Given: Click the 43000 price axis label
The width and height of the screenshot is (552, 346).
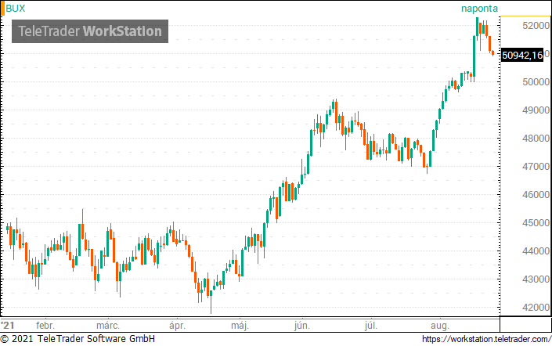Looking at the screenshot, I should pyautogui.click(x=536, y=279).
